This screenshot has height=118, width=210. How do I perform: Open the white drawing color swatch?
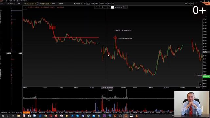pos(112,7)
